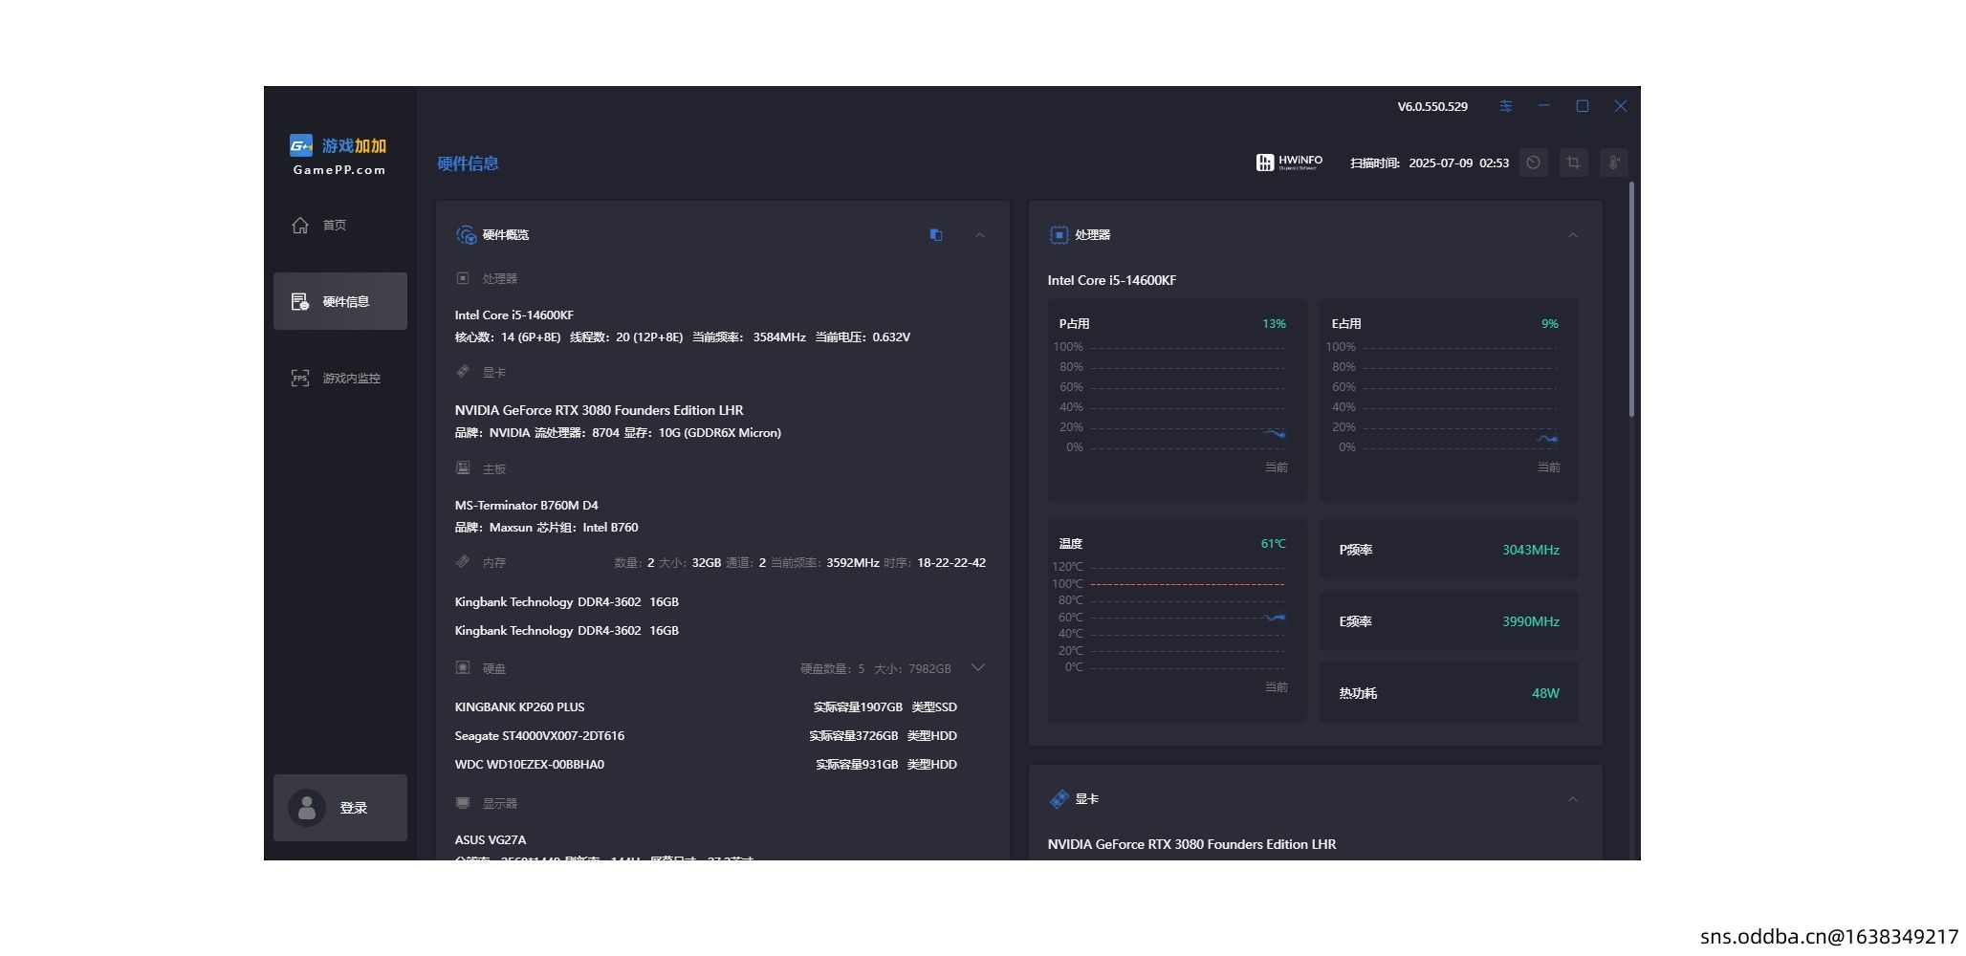Screen dimensions: 1966x956
Task: Click the 9% E-core usage value
Action: pyautogui.click(x=1550, y=324)
